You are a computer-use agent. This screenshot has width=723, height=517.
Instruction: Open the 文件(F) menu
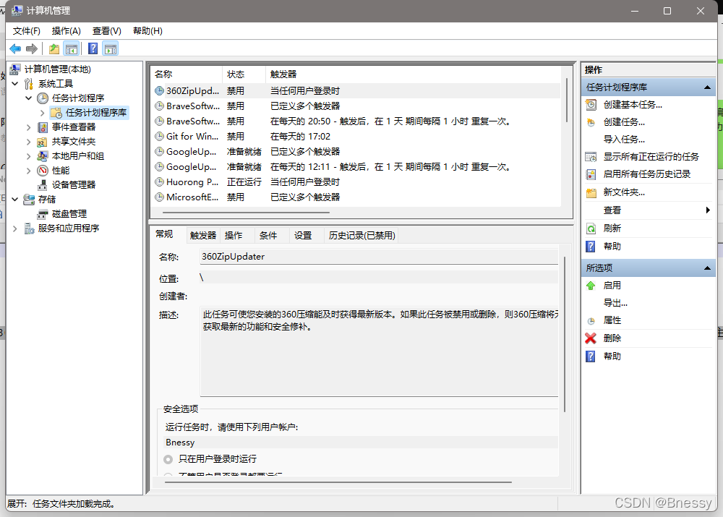tap(26, 31)
